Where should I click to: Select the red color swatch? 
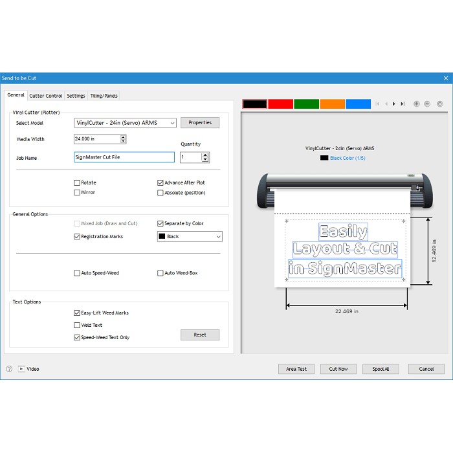pos(280,104)
